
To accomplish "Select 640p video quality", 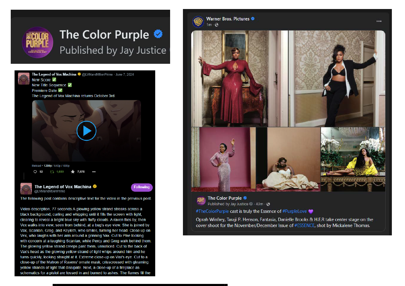I will click(57, 166).
